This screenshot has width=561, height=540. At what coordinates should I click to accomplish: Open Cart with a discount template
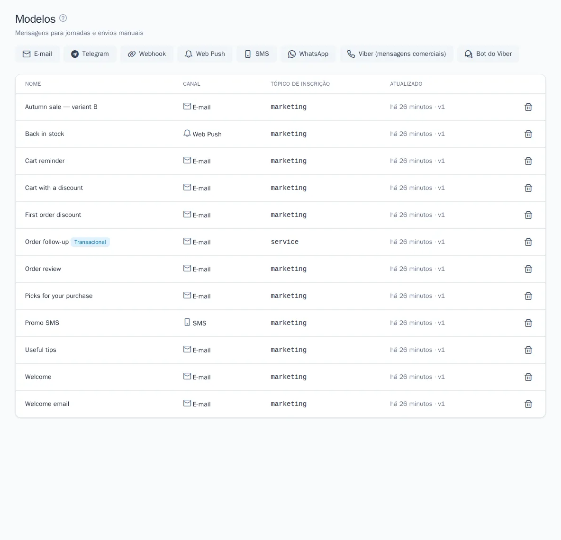click(x=54, y=188)
